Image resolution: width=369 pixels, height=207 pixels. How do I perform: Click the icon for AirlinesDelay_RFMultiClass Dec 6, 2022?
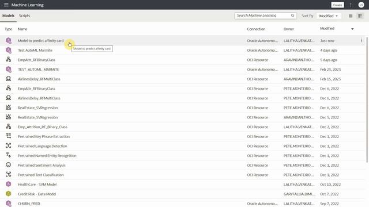coord(9,98)
